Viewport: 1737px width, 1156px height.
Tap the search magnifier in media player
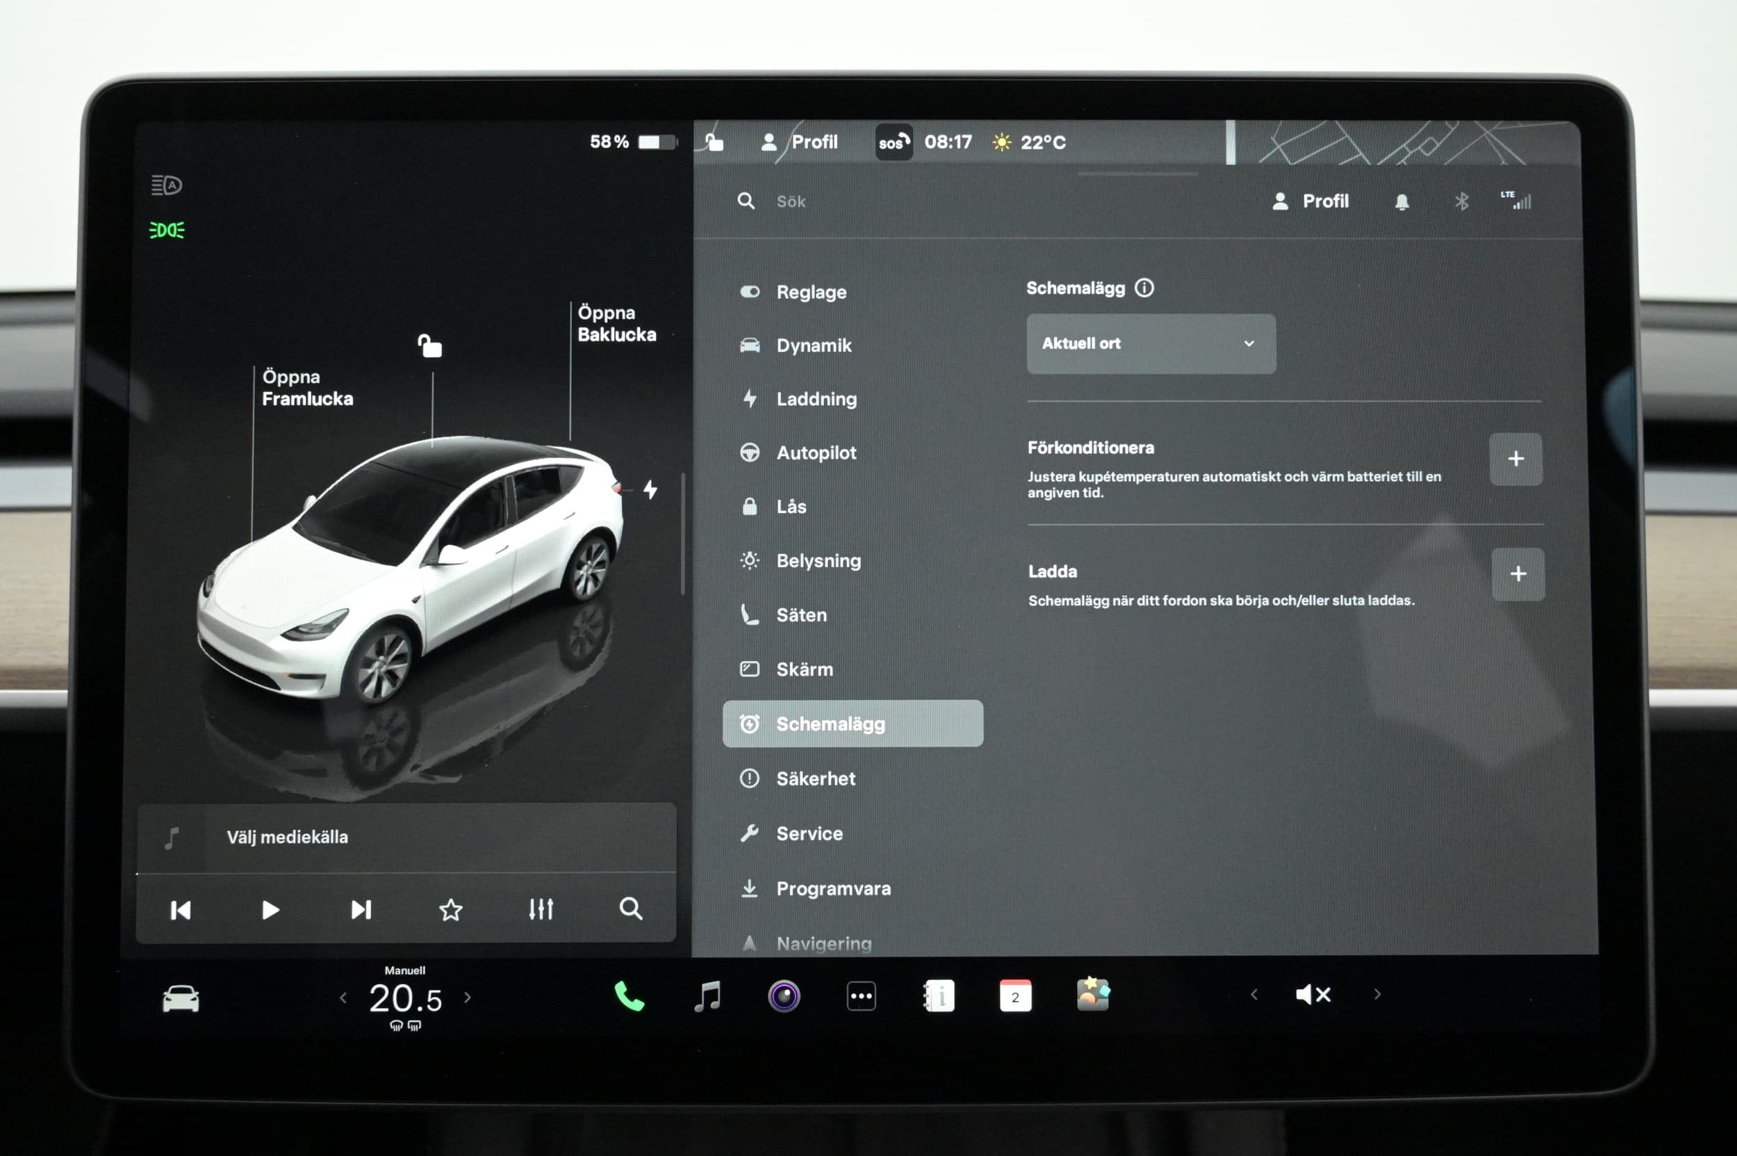[630, 909]
